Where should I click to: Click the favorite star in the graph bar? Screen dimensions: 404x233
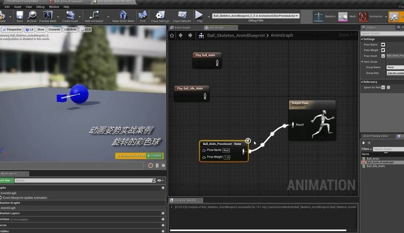[172, 35]
